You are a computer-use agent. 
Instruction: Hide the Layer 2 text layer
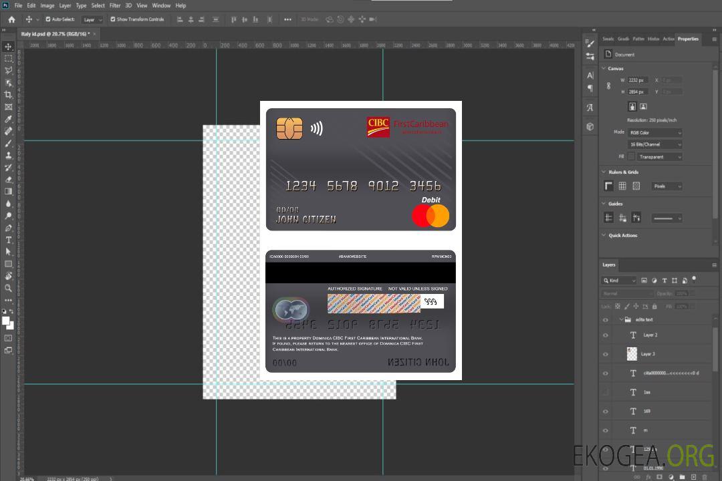click(x=606, y=335)
